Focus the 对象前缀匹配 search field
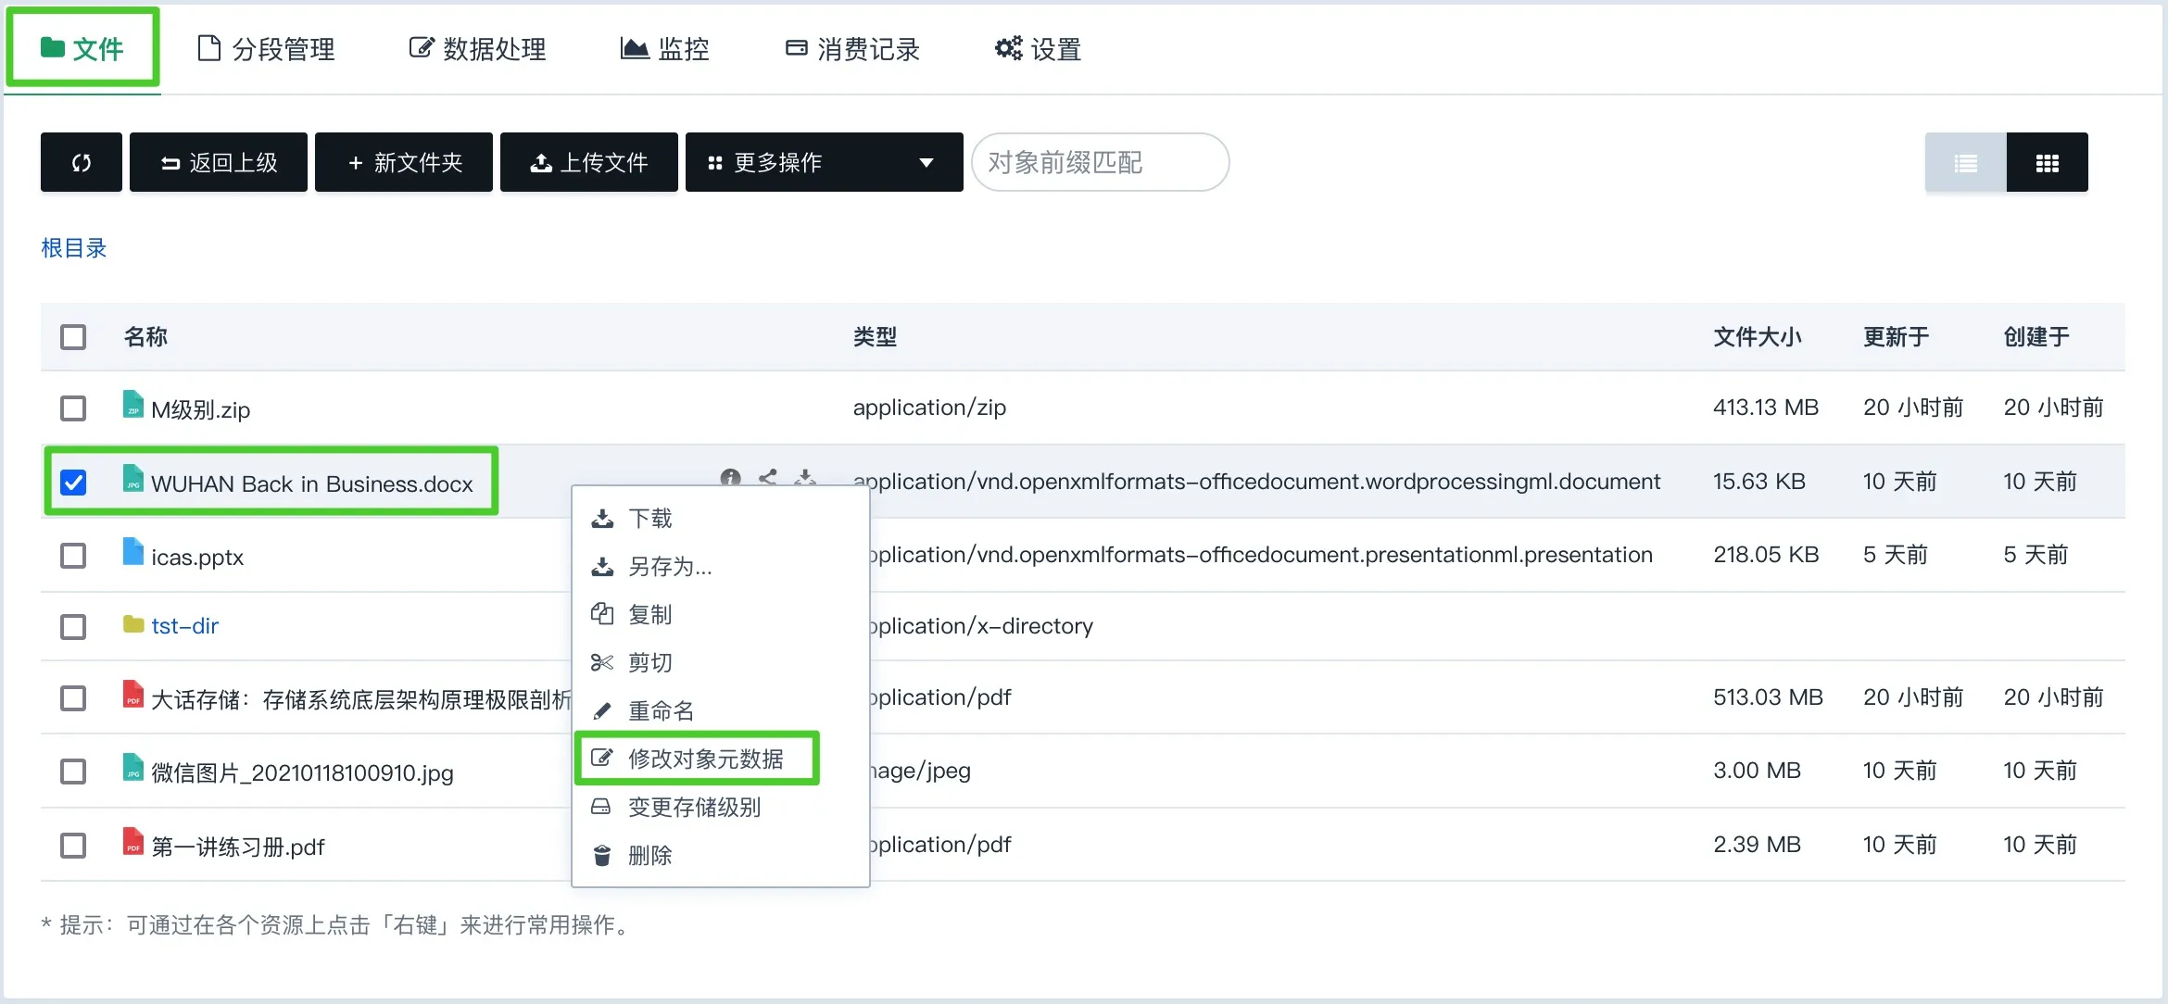2168x1004 pixels. (1100, 163)
